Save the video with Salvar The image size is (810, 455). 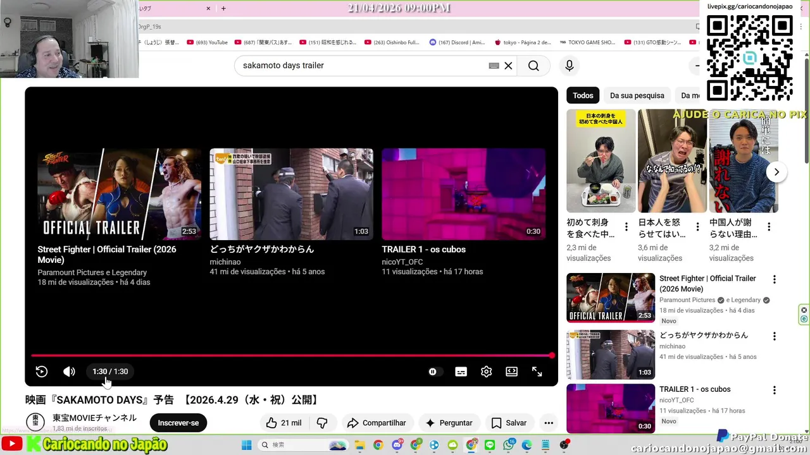tap(509, 423)
